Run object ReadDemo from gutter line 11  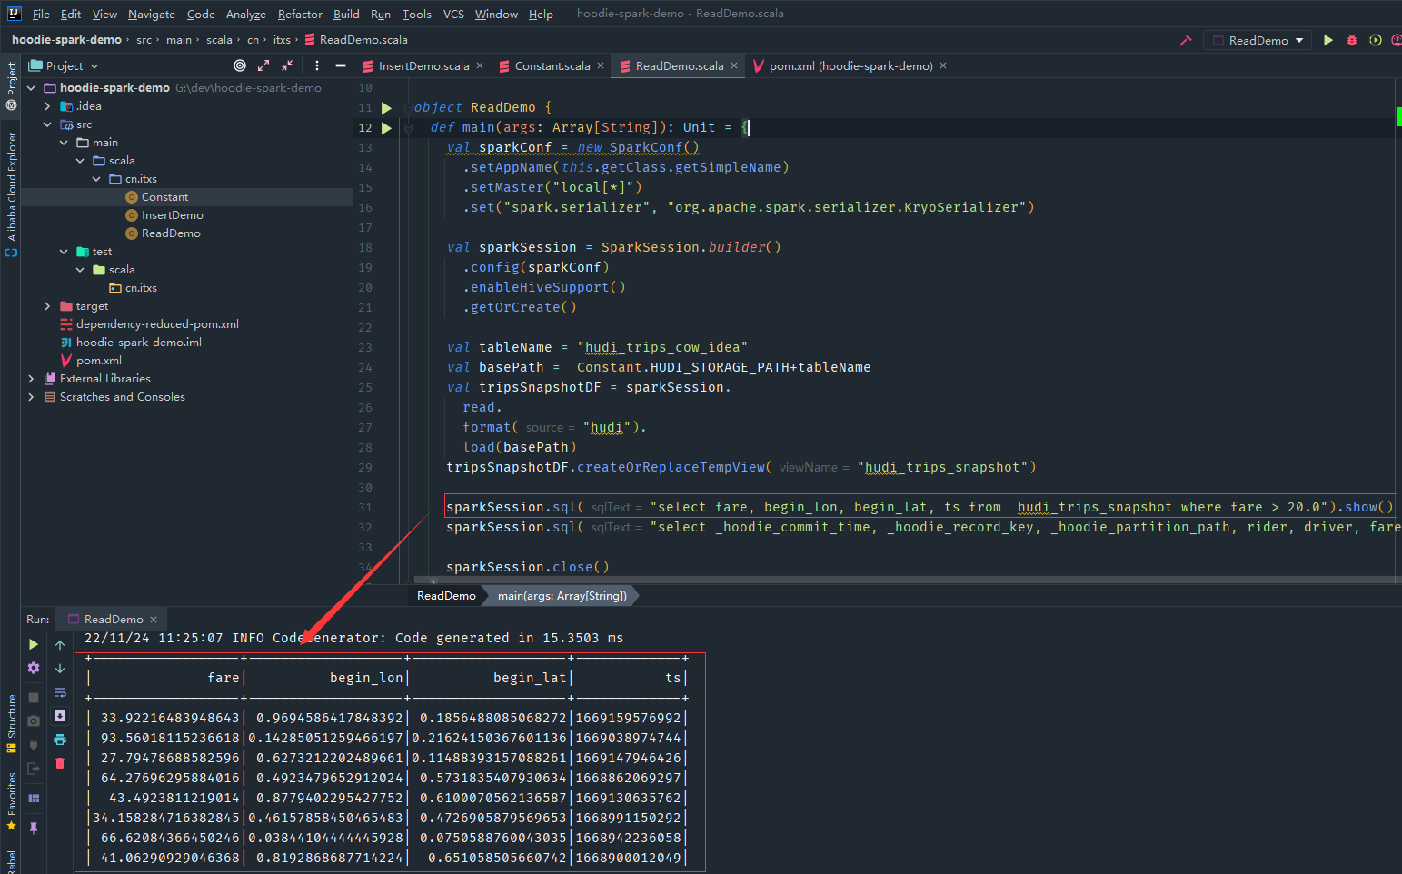386,108
